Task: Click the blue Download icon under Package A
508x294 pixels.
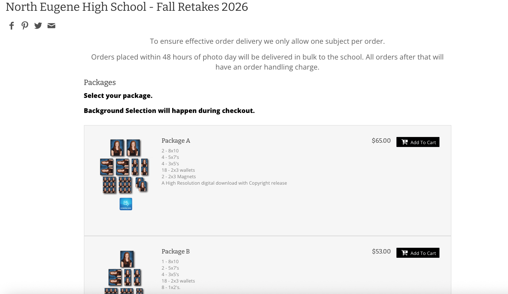Action: tap(126, 204)
